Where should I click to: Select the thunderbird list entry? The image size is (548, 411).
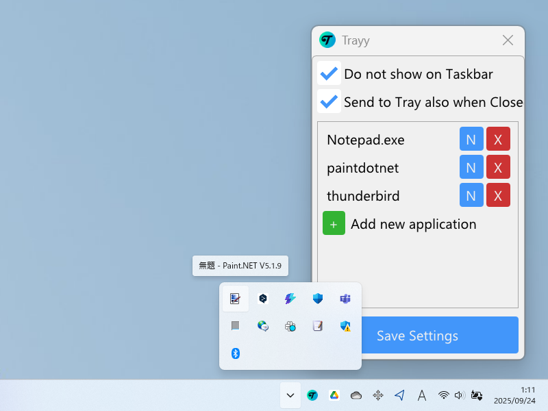click(363, 196)
